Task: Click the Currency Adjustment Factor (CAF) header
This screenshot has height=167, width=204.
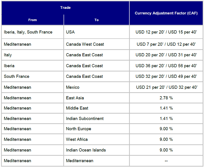Action: [166, 13]
